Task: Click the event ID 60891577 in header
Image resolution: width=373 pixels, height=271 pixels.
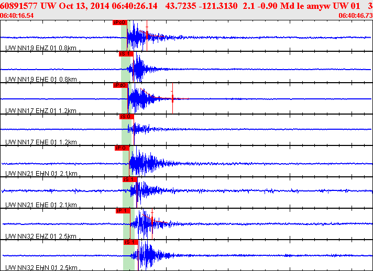Action: tap(21, 6)
